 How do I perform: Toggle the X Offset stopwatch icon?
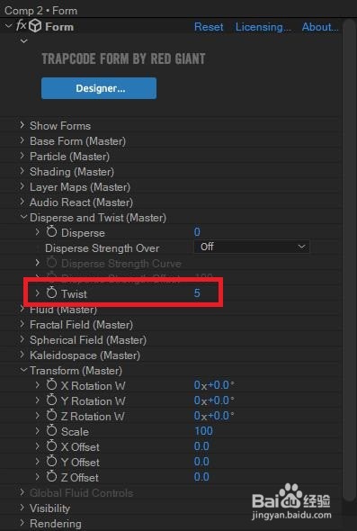point(51,446)
